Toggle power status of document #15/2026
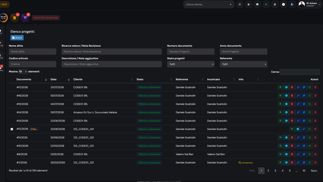The width and height of the screenshot is (323, 182). pyautogui.click(x=310, y=104)
